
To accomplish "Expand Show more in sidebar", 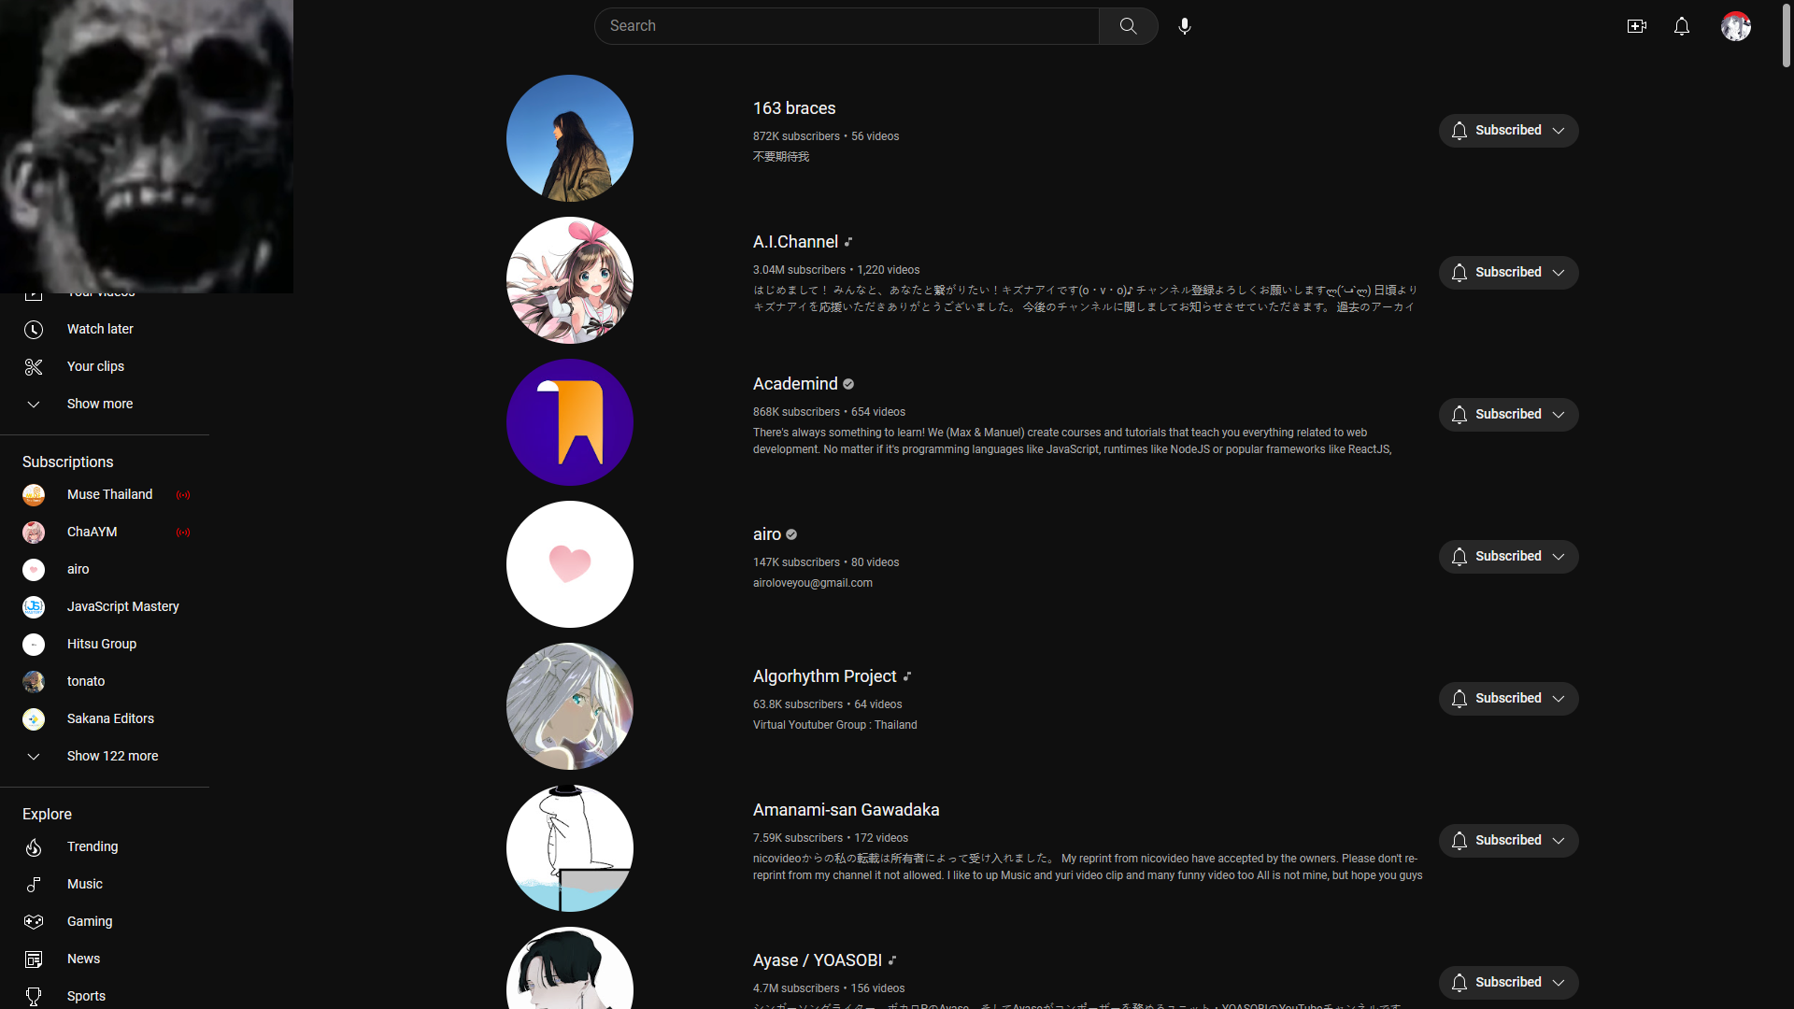I will pos(99,404).
